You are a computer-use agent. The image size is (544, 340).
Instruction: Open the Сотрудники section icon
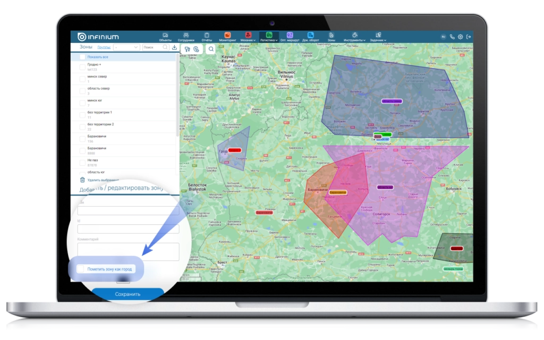pyautogui.click(x=186, y=36)
